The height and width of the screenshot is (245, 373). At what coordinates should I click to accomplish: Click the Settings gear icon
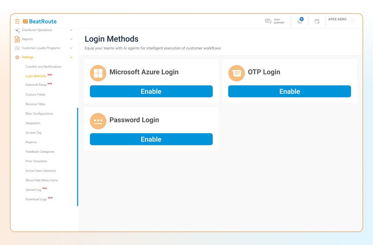(17, 57)
